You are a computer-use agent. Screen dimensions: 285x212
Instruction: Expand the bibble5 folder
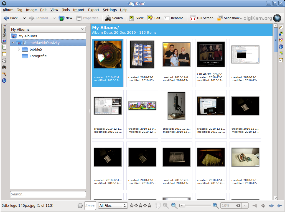(19, 49)
